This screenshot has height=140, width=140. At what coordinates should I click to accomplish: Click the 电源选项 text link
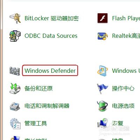tap(123, 106)
